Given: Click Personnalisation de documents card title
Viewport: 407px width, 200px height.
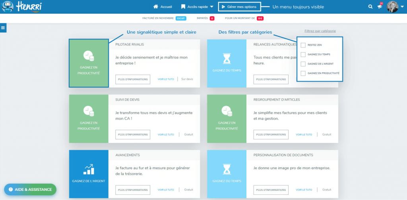Looking at the screenshot, I should coord(283,155).
